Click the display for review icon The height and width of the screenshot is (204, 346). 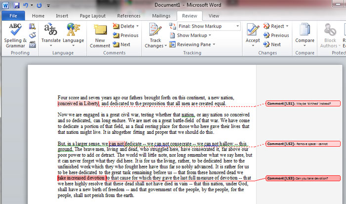173,26
